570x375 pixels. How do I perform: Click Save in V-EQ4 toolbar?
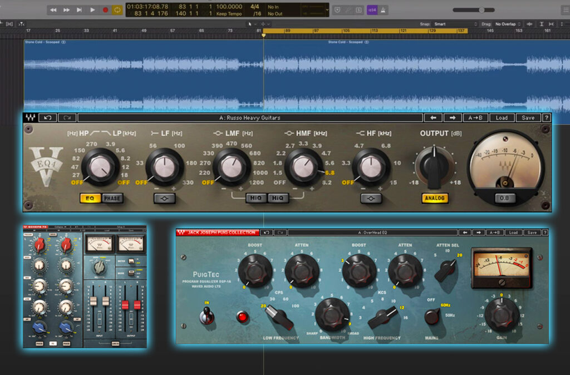click(528, 118)
